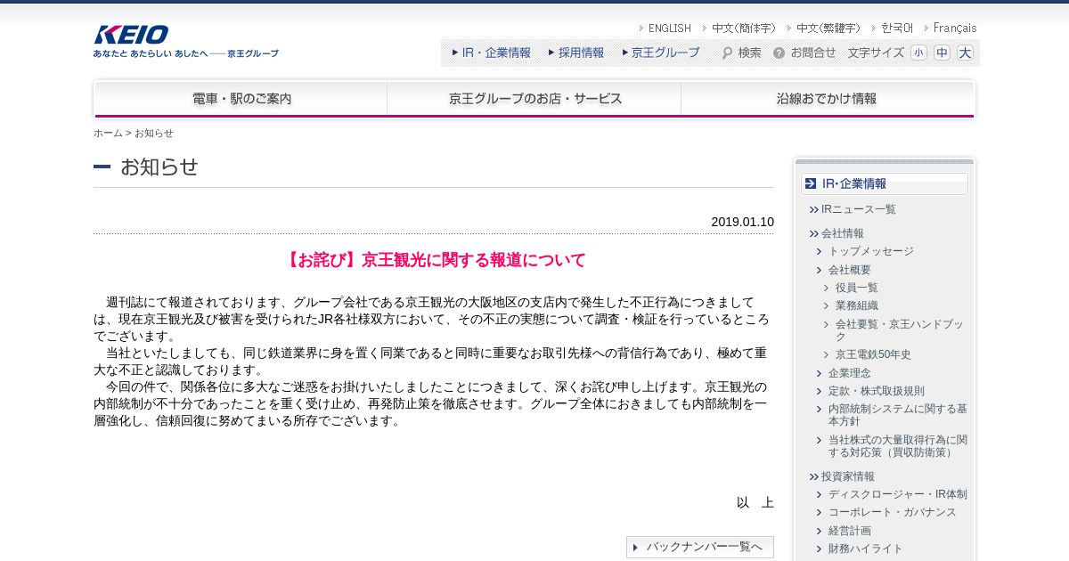The height and width of the screenshot is (561, 1069).
Task: Select large text size 大
Action: coord(965,53)
